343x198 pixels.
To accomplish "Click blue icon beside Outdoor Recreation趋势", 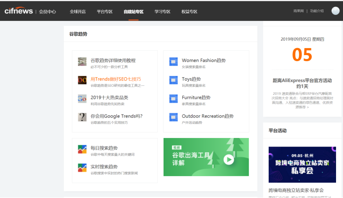I will 173,117.
